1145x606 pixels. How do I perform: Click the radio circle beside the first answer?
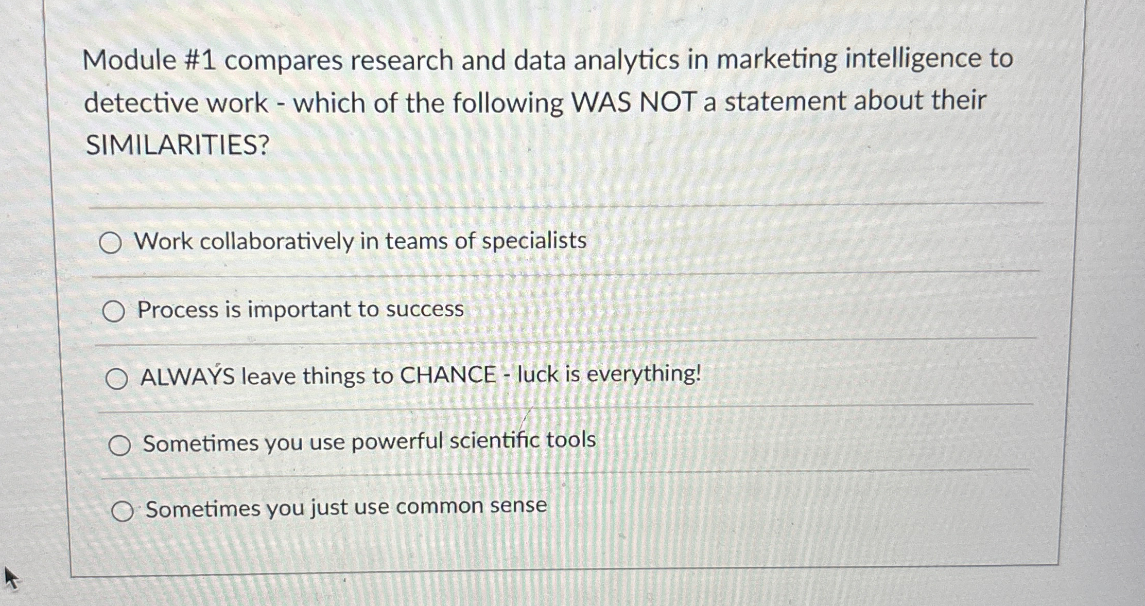click(x=112, y=243)
